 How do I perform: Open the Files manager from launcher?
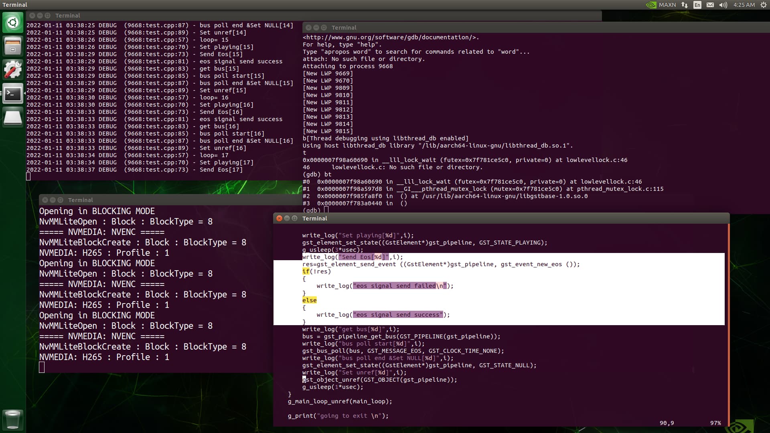point(13,46)
